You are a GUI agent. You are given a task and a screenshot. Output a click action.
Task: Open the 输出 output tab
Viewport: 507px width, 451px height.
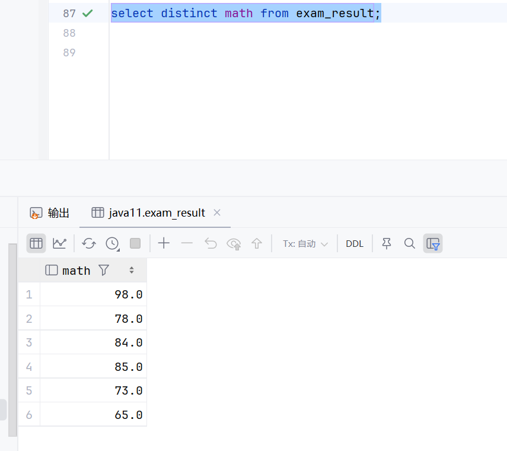click(49, 213)
